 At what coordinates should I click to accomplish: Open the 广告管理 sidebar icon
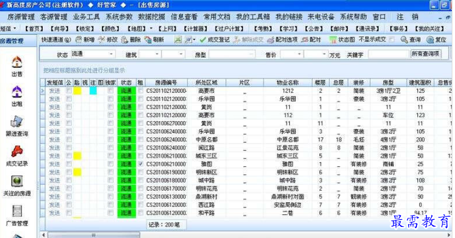(17, 211)
